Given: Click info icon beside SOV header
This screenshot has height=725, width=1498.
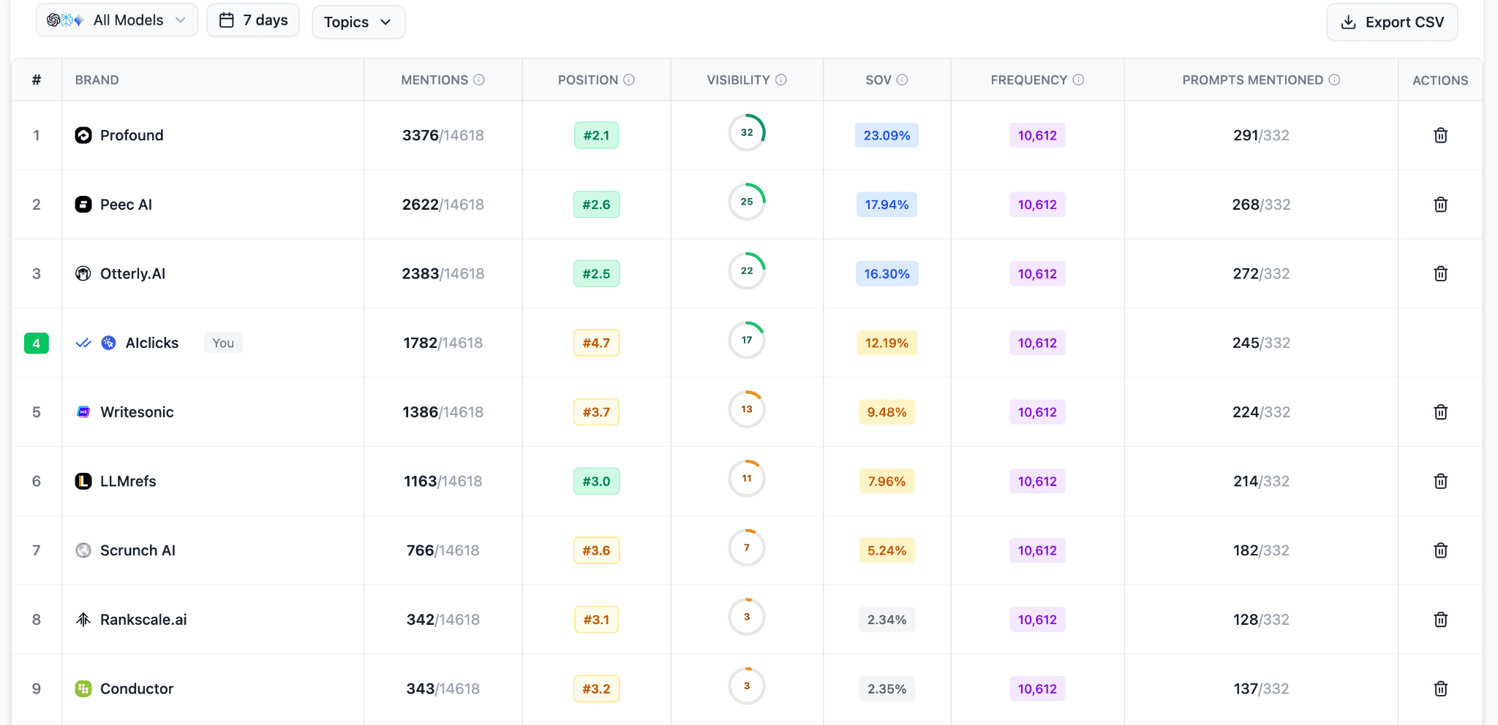Looking at the screenshot, I should (x=903, y=80).
